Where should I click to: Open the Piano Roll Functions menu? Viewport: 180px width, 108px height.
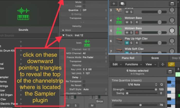pos(134,64)
